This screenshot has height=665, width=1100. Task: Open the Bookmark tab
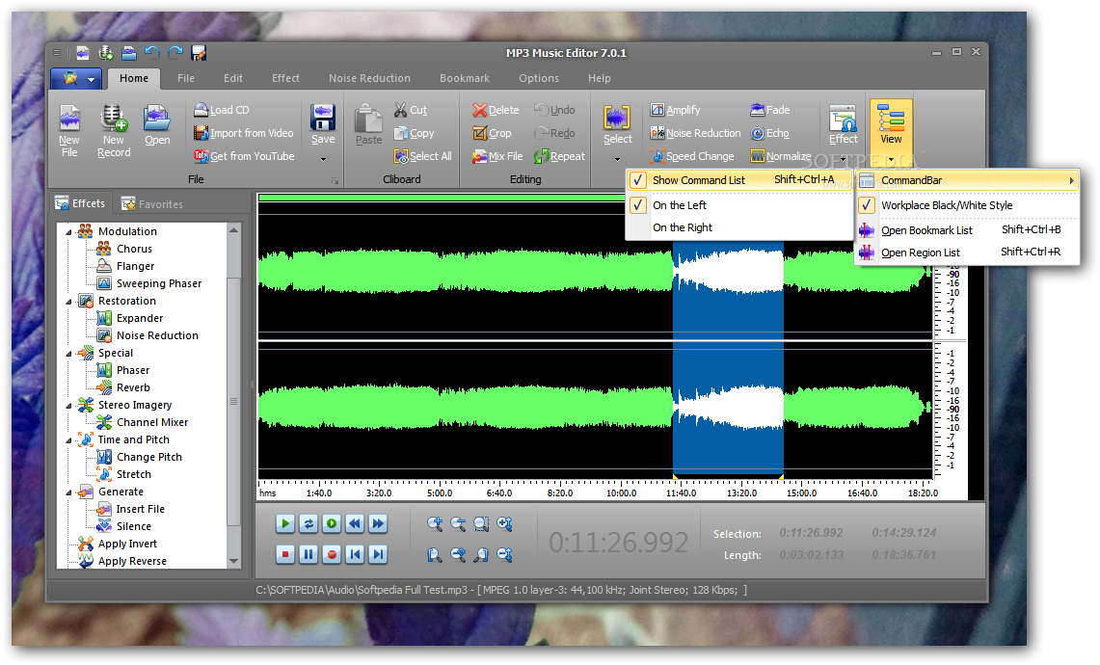(465, 78)
